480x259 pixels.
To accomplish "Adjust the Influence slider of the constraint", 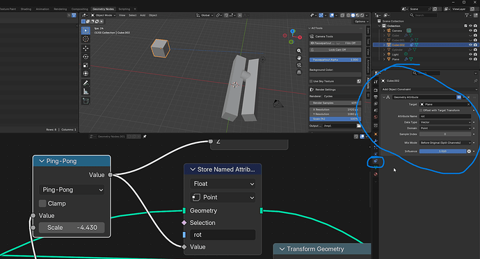I will [x=442, y=151].
